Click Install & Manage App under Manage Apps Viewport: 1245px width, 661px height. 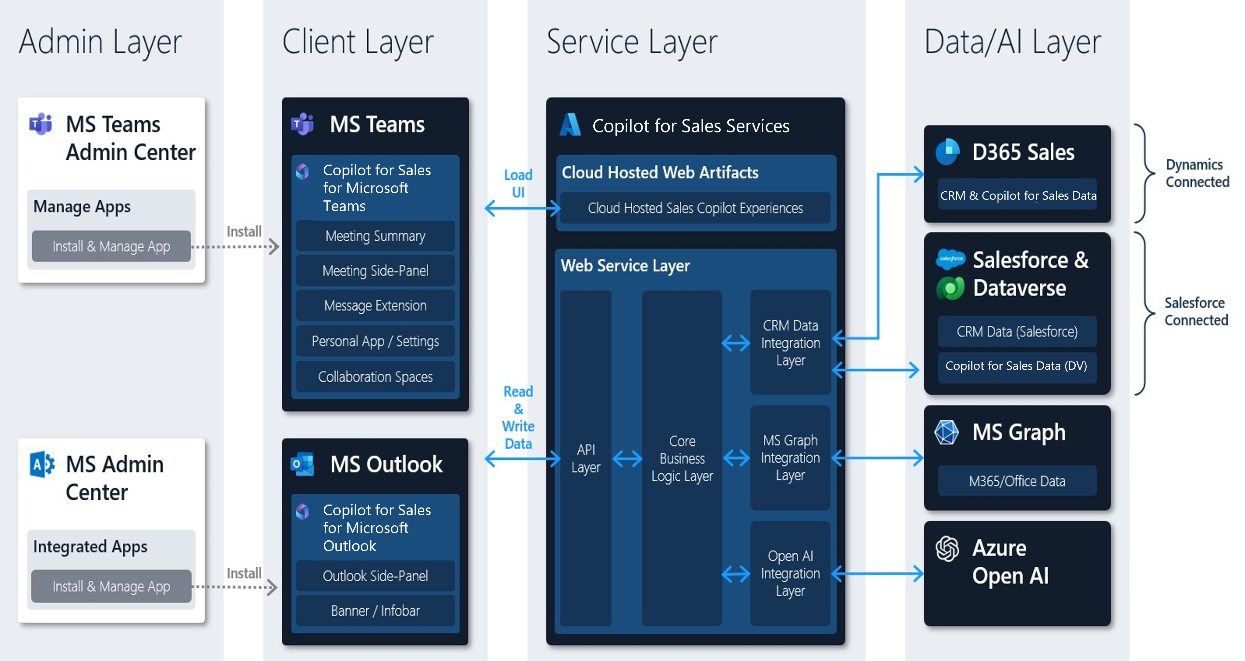coord(111,246)
